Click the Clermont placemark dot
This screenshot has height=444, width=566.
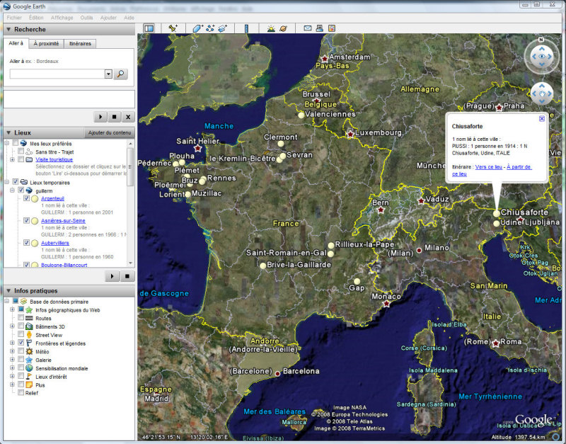[280, 144]
